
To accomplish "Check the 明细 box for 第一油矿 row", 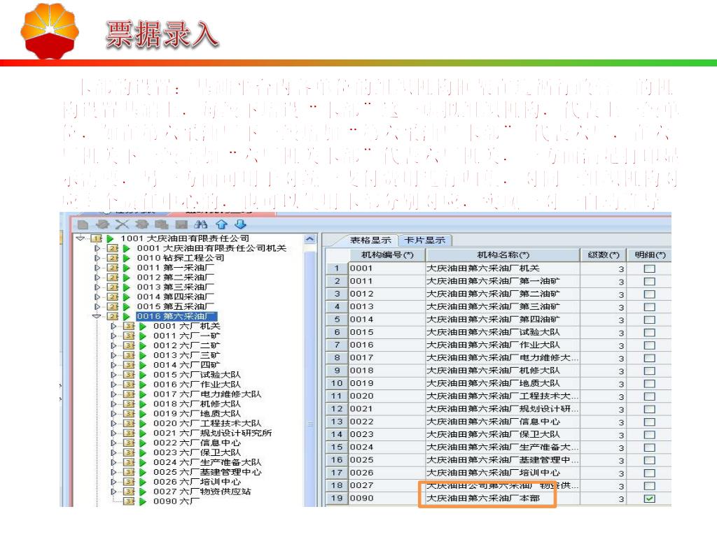I will (649, 281).
